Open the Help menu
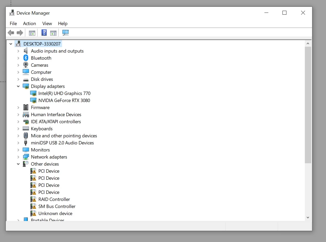This screenshot has width=326, height=242. (63, 24)
